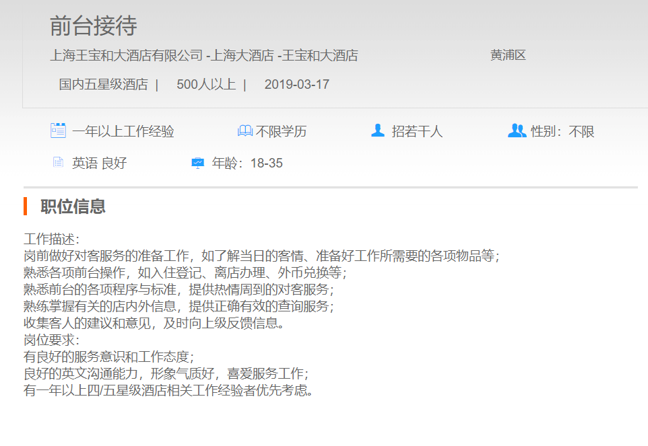
Task: Click the two-person icon beside 性别
Action: [517, 131]
